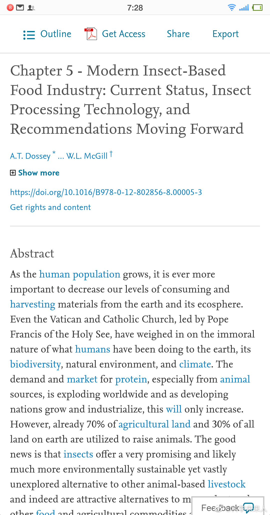Follow the 'human population' topic link
This screenshot has height=515, width=270.
(x=80, y=274)
